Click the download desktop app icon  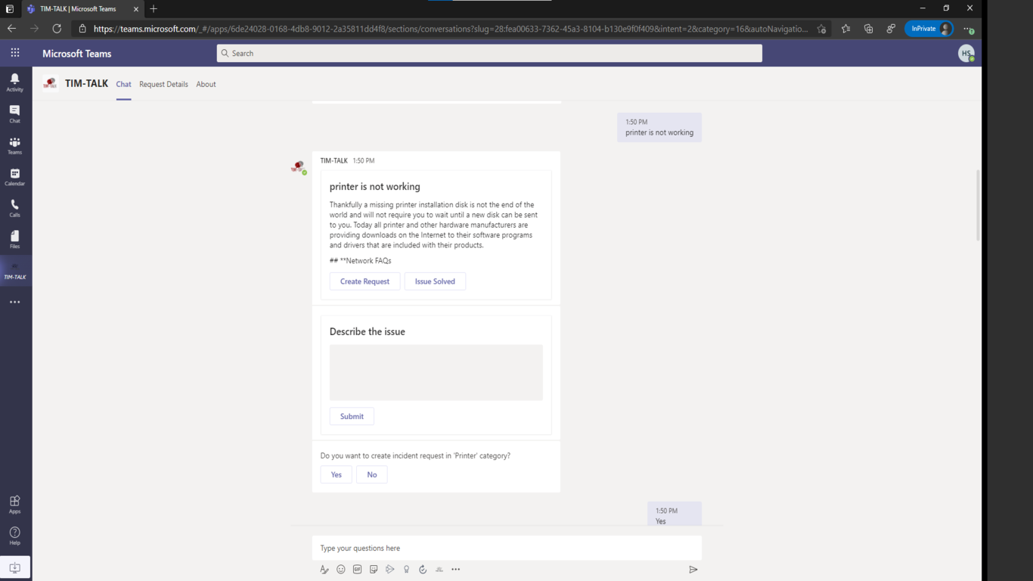14,567
